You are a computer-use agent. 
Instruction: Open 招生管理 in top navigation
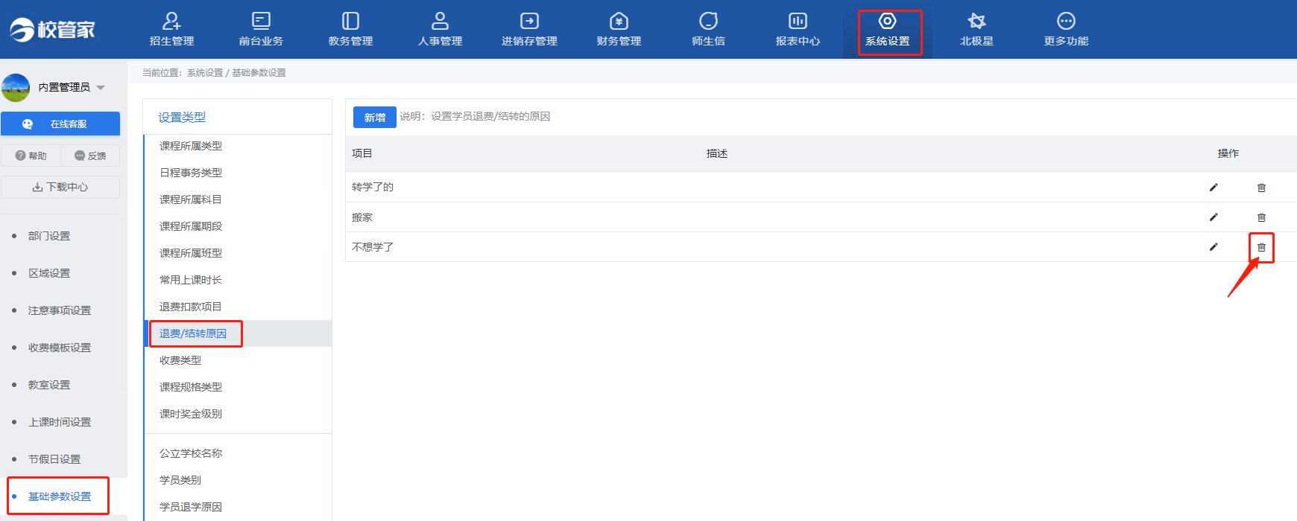pyautogui.click(x=171, y=30)
